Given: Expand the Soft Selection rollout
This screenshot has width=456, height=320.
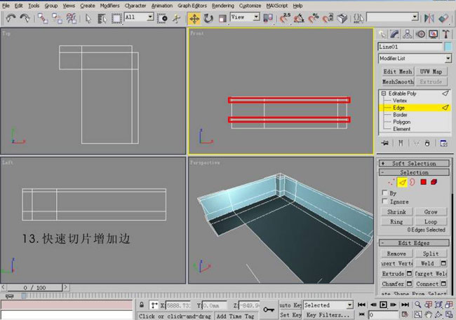Looking at the screenshot, I should (414, 163).
